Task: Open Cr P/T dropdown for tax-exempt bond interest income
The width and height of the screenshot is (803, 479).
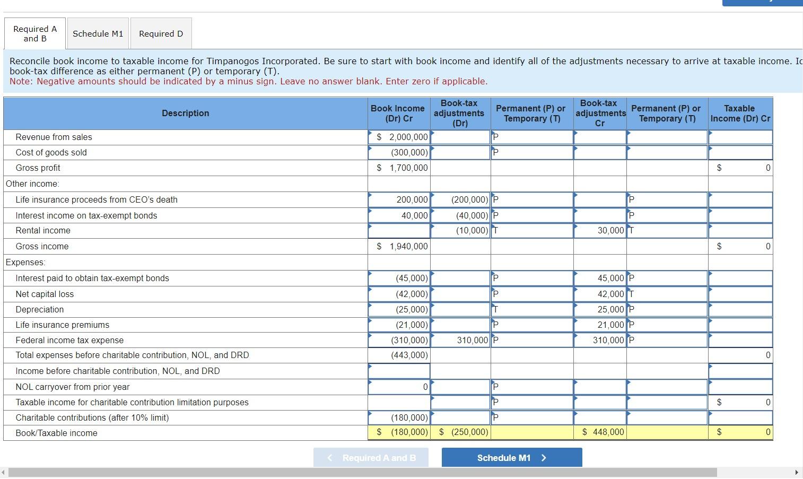Action: [x=667, y=215]
